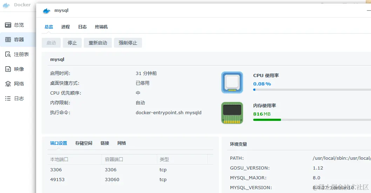Click the CPU 优先顺序 value 中

pyautogui.click(x=138, y=93)
